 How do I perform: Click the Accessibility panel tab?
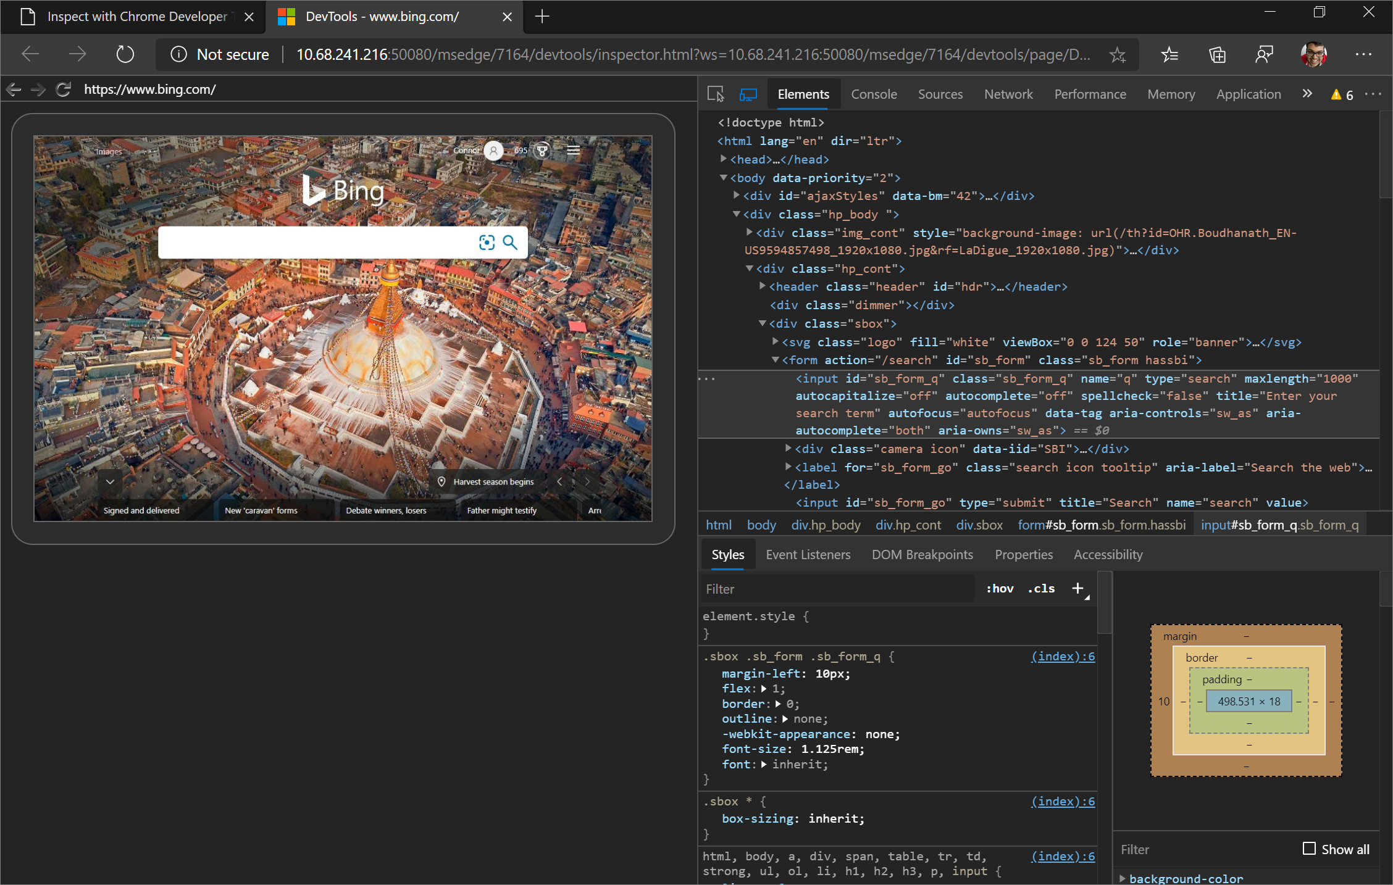pyautogui.click(x=1108, y=554)
